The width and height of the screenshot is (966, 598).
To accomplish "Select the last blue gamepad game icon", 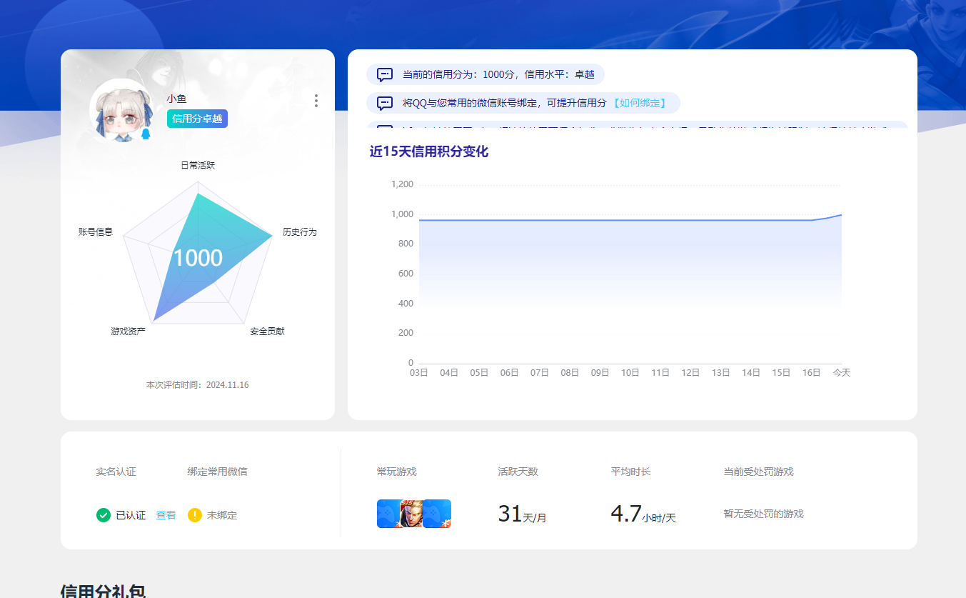I will (438, 514).
